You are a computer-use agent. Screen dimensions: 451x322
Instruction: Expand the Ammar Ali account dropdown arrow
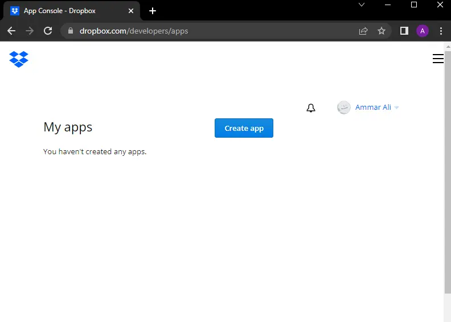(396, 108)
